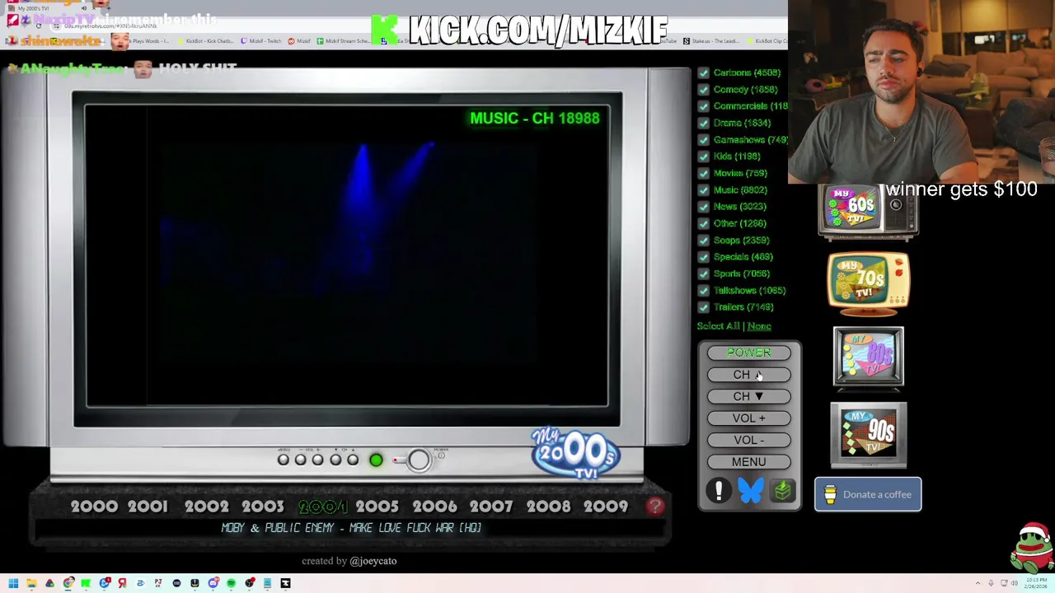The width and height of the screenshot is (1055, 593).
Task: Open Discord from the taskbar
Action: pyautogui.click(x=213, y=583)
